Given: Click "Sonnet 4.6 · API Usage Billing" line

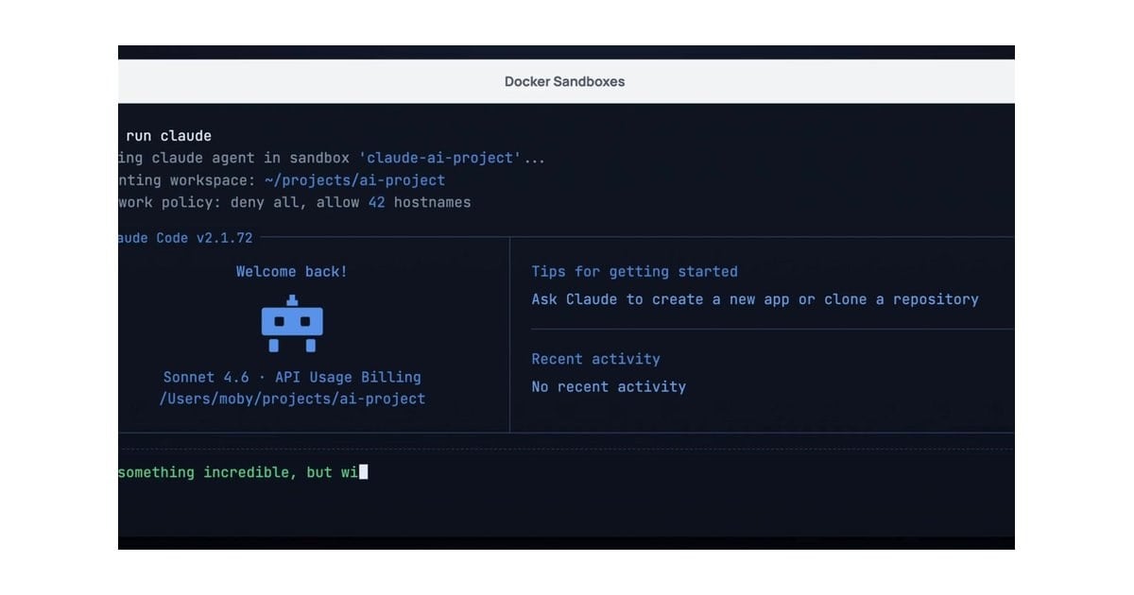Looking at the screenshot, I should (x=292, y=377).
